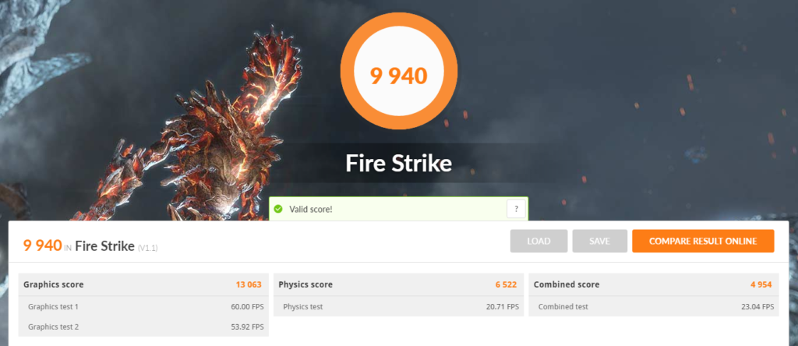
Task: Click the Graphics score value 13 063
Action: pos(249,284)
